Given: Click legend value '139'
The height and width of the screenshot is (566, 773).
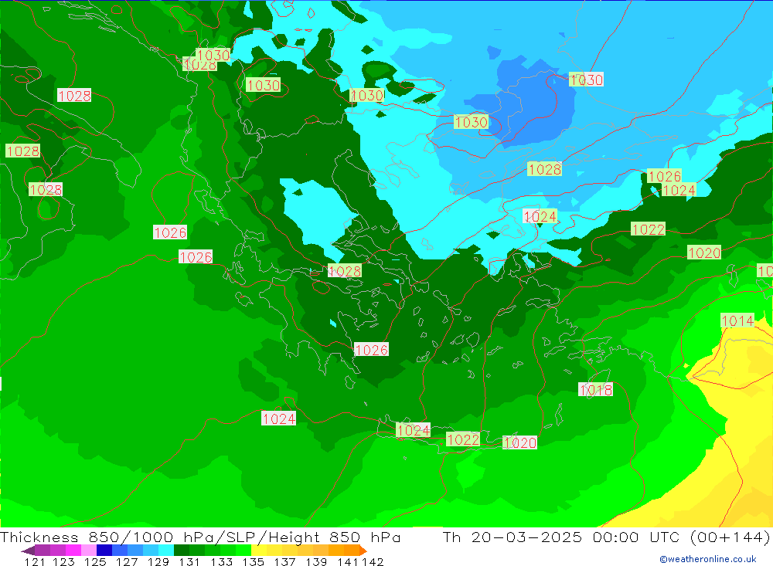Looking at the screenshot, I should pyautogui.click(x=316, y=561).
